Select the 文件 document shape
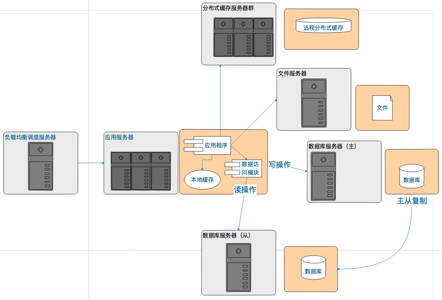Viewport: 442px width, 300px height. 382,108
